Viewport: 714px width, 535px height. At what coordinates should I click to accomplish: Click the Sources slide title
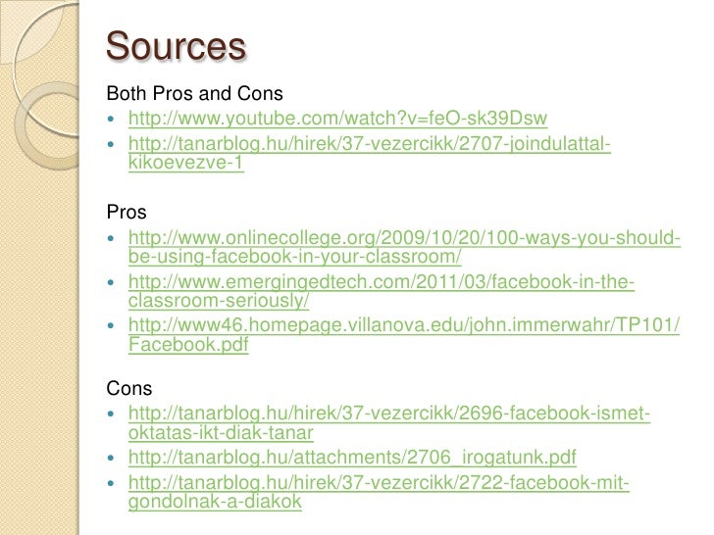click(176, 46)
